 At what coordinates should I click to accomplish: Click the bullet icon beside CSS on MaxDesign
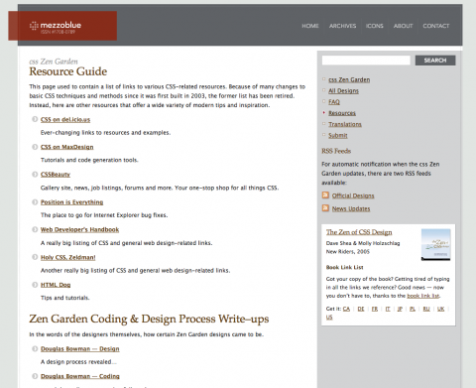35,147
